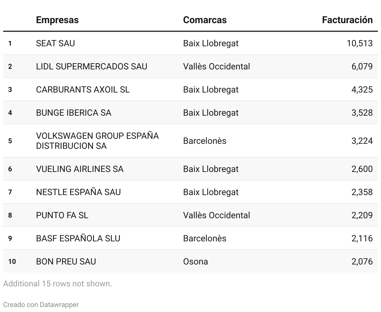Image resolution: width=381 pixels, height=312 pixels.
Task: Click the 'Additional 15 rows not shown' note
Action: (x=57, y=284)
